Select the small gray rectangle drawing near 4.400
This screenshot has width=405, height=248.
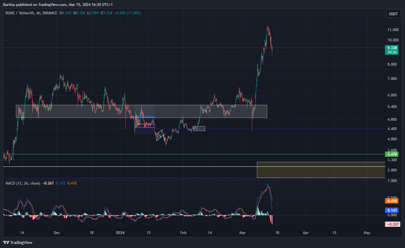coord(199,129)
